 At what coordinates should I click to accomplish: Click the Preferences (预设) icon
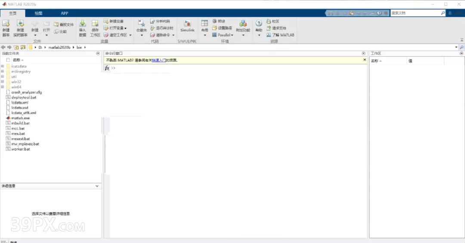point(214,21)
